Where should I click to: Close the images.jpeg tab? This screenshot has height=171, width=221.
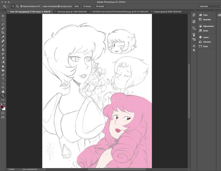click(152, 12)
